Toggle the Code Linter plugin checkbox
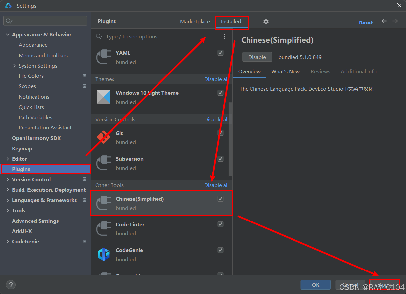 (220, 224)
